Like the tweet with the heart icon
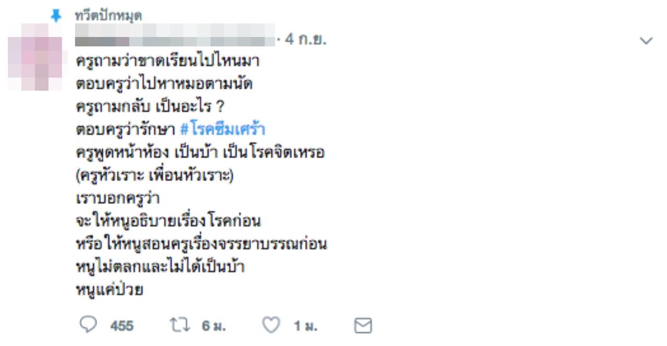The height and width of the screenshot is (346, 667). click(270, 325)
